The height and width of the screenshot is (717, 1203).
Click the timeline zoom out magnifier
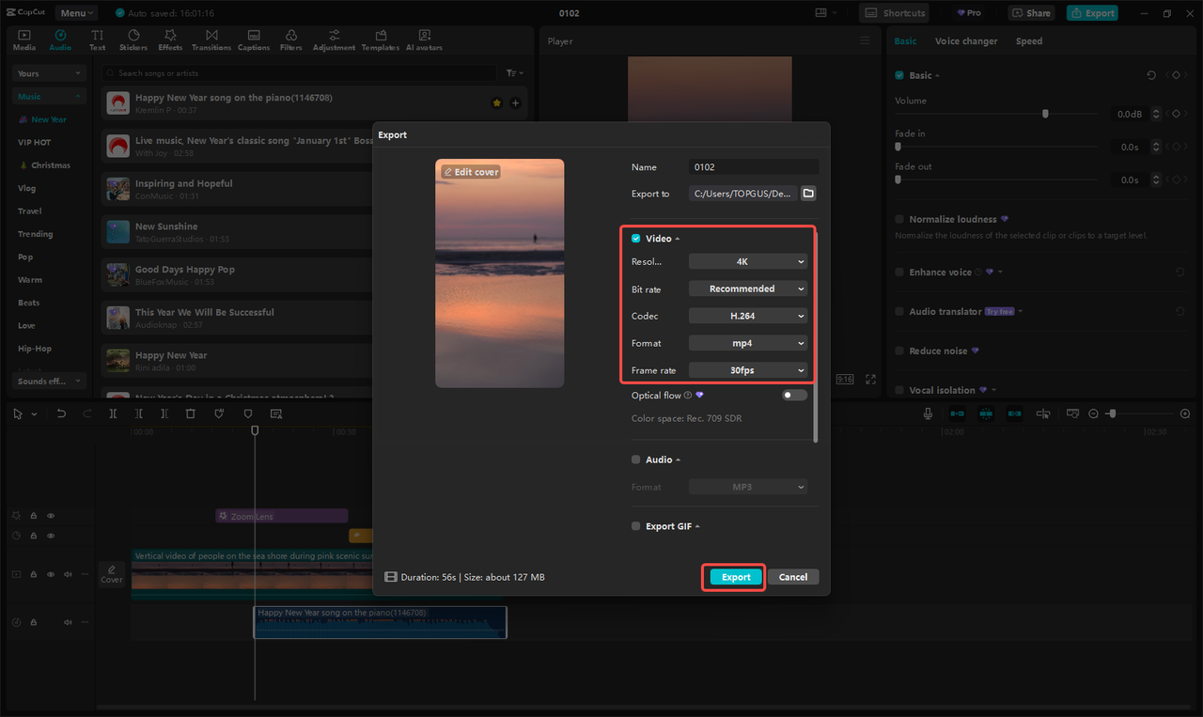tap(1093, 413)
